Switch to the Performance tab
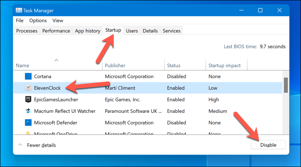Viewport: 301px width, 167px height. point(56,31)
